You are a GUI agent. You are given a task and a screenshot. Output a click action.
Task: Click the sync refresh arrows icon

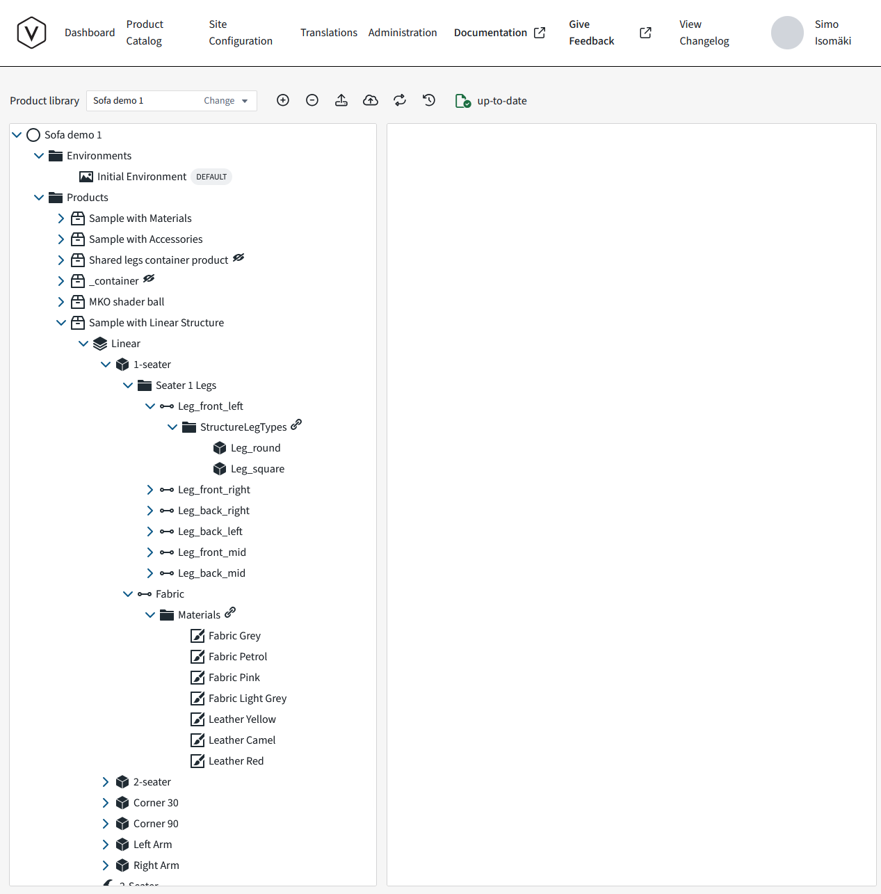(x=400, y=100)
